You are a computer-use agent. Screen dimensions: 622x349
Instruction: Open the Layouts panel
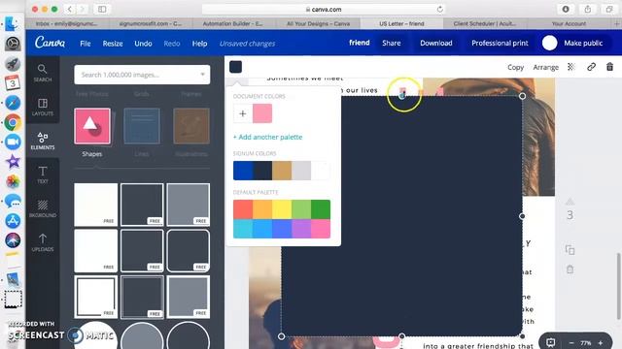43,108
